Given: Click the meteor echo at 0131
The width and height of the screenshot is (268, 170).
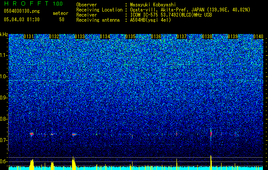Looking at the screenshot, I should [32, 134].
